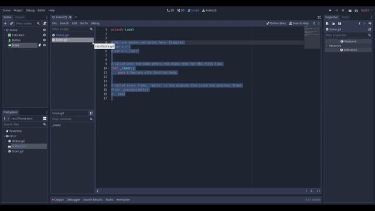Screen dimensions: 375x211
Task: Select Global.gd in the script list
Action: (73, 35)
